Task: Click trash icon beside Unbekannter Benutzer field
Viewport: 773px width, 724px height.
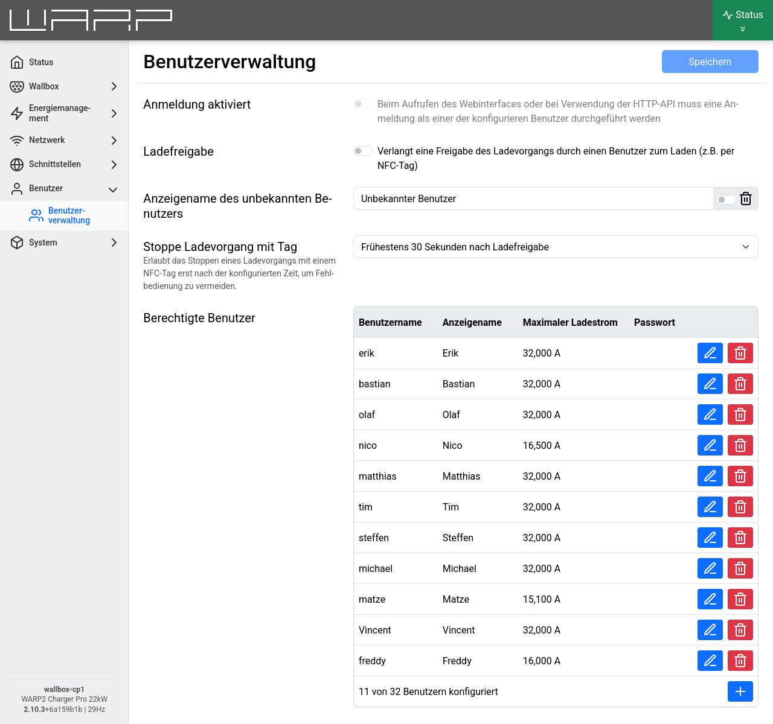Action: 746,198
